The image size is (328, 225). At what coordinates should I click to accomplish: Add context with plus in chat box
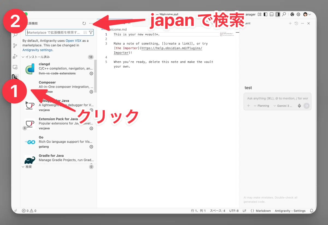tap(248, 106)
